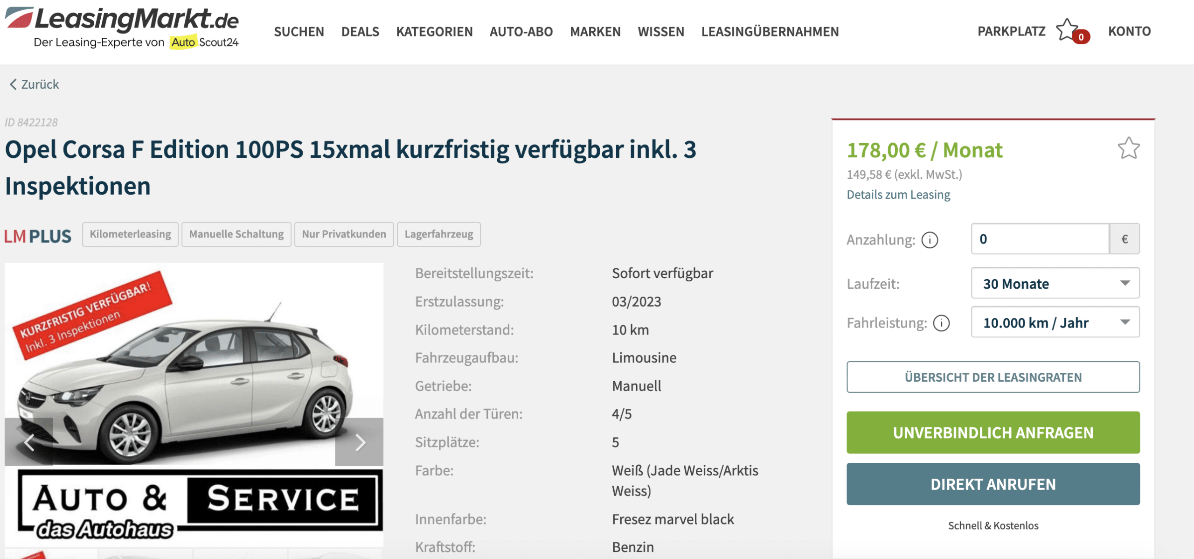Show Anzahlung info tooltip icon
The width and height of the screenshot is (1194, 559).
[930, 239]
